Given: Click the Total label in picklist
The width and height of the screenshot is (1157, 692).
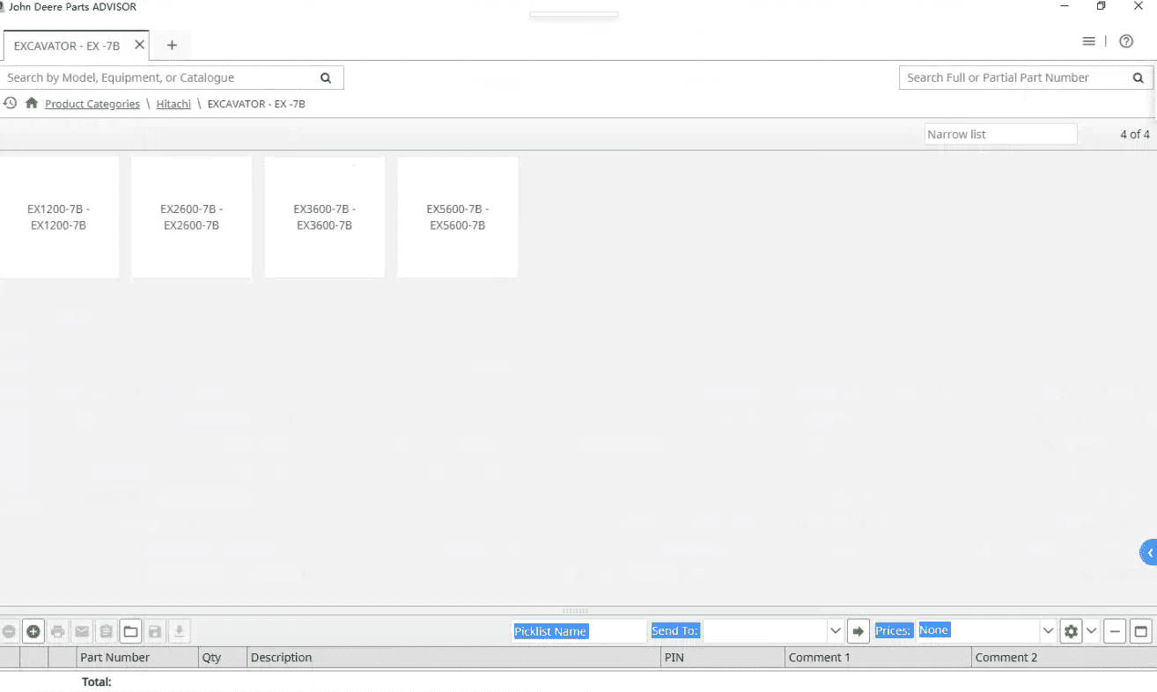Looking at the screenshot, I should click(x=97, y=681).
